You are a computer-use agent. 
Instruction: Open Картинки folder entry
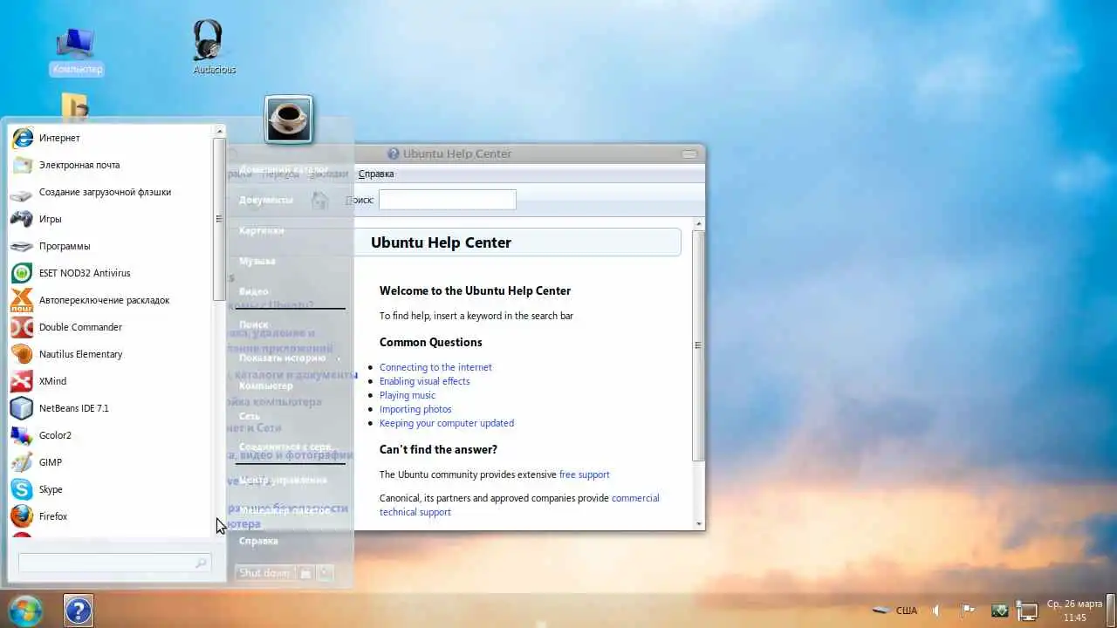pyautogui.click(x=262, y=230)
